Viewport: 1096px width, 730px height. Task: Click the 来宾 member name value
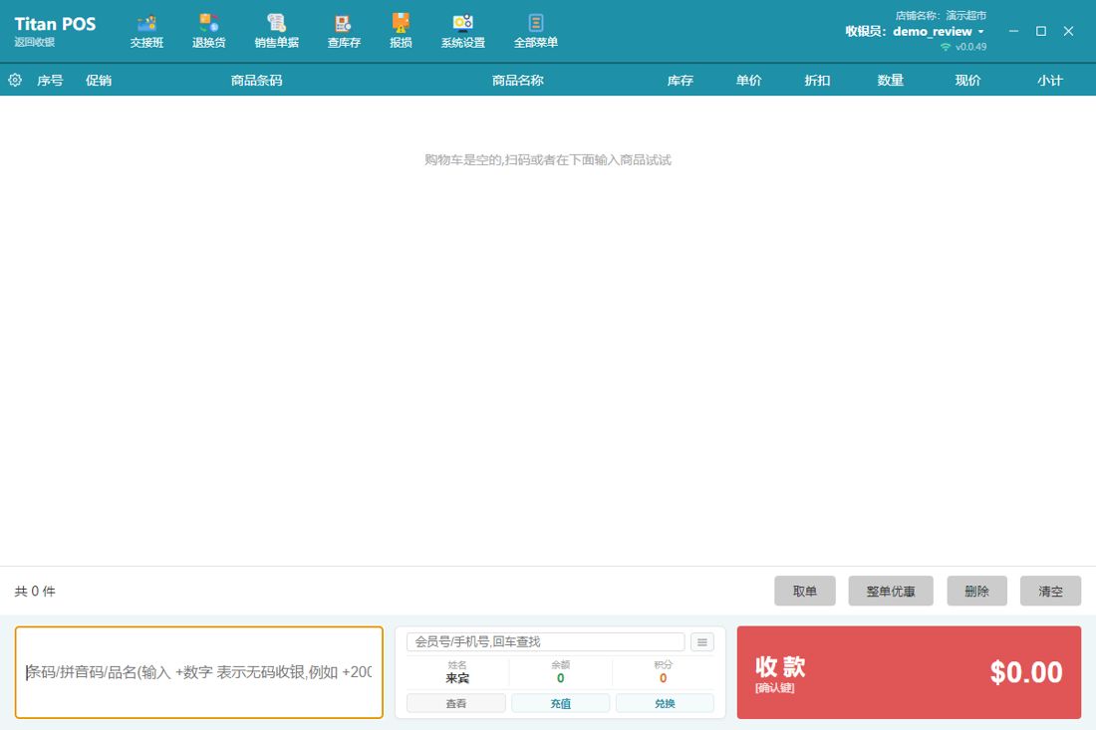tap(457, 678)
